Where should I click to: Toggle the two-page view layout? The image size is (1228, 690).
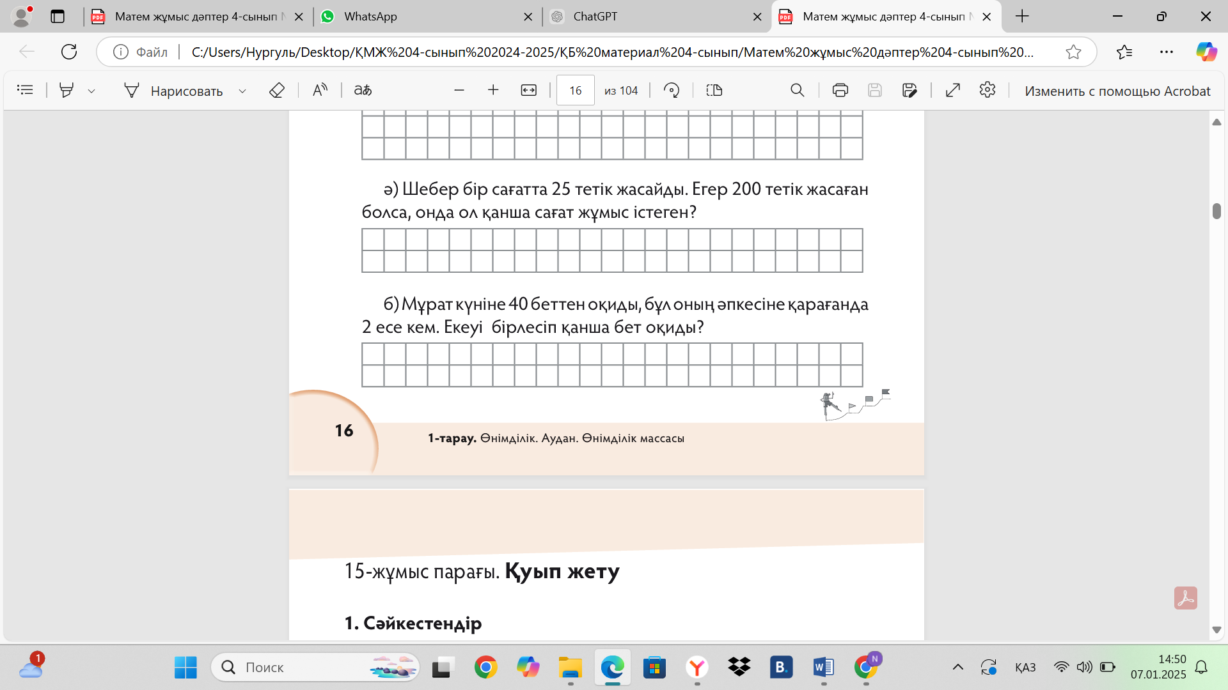pos(714,90)
